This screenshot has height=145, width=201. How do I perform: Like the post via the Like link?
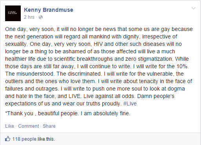[9, 126]
